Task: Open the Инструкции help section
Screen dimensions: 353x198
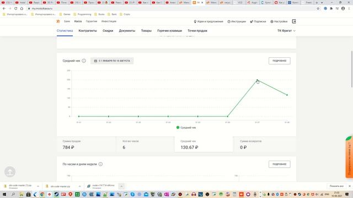Action: point(237,21)
